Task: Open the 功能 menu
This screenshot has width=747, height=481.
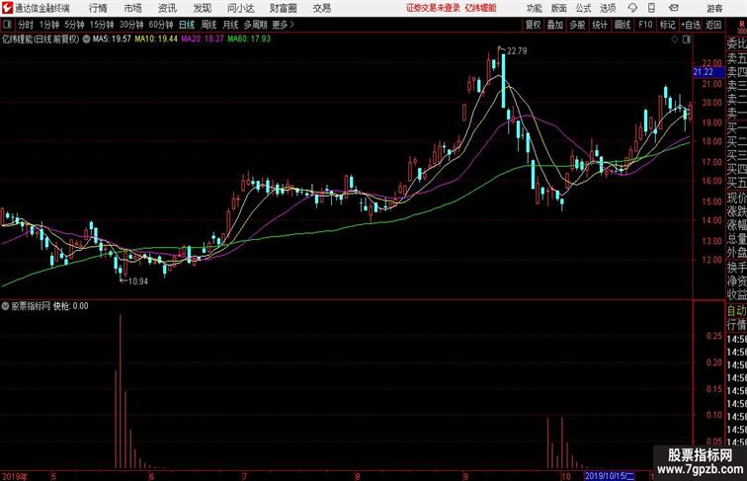Action: click(x=534, y=8)
